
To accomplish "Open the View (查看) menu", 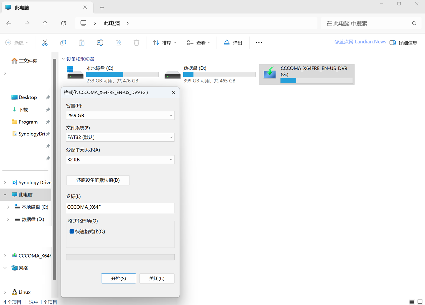I will (199, 43).
